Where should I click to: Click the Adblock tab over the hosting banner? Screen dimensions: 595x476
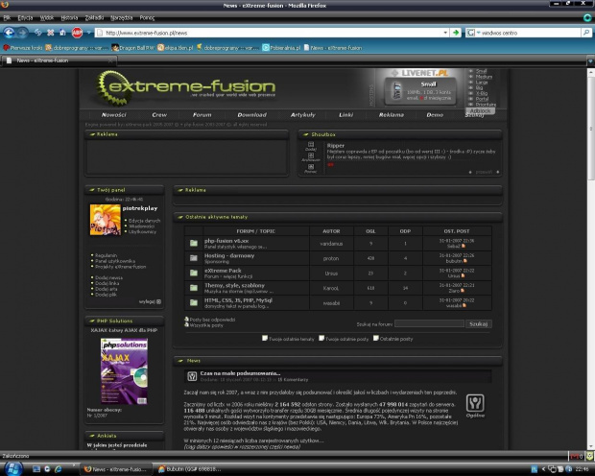(481, 110)
